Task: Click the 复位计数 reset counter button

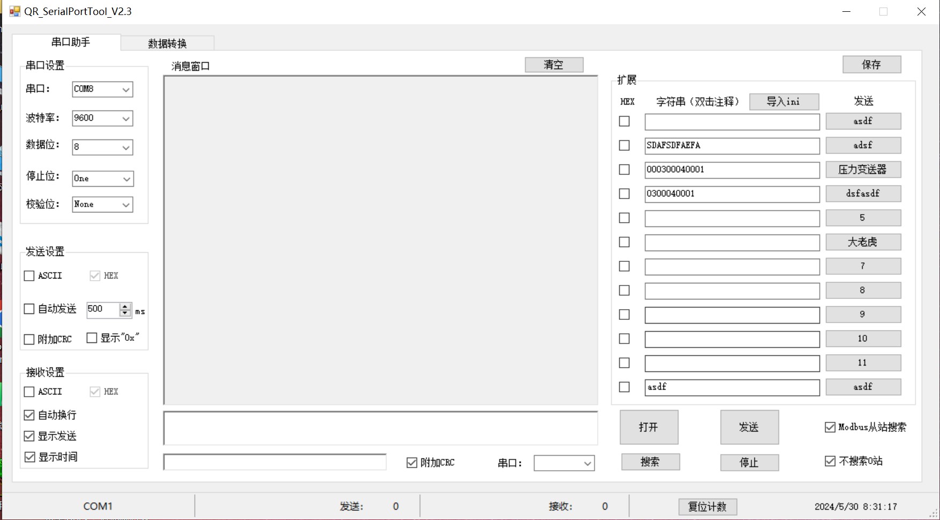Action: (x=707, y=507)
